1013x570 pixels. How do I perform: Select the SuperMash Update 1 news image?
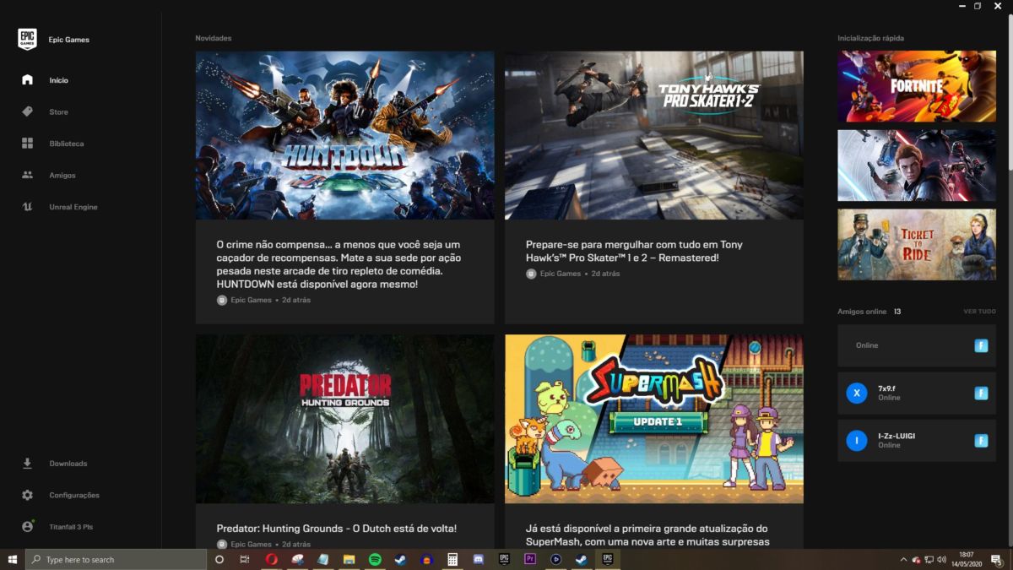click(x=654, y=419)
